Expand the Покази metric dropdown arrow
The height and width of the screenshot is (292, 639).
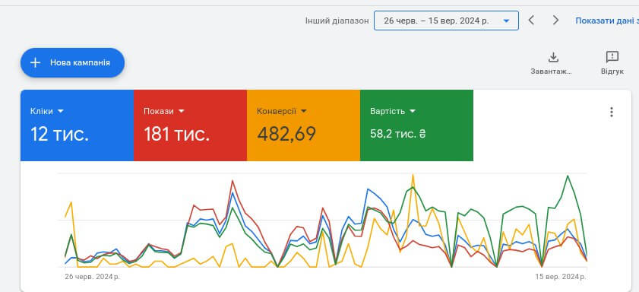click(182, 111)
